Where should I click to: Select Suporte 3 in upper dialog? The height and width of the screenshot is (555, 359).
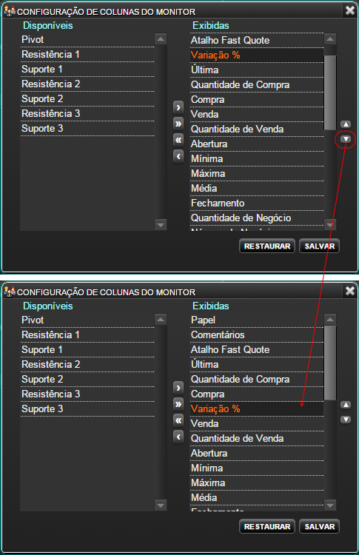(87, 129)
